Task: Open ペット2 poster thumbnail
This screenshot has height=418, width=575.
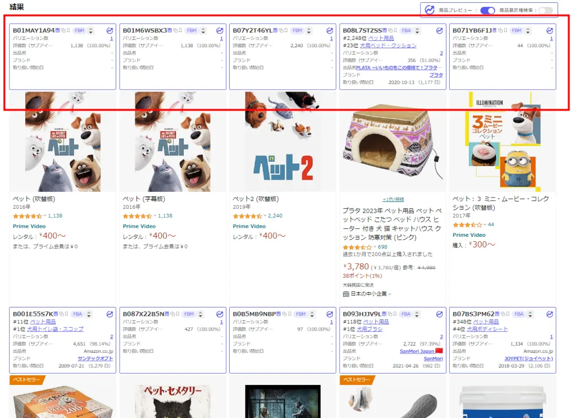Action: [282, 141]
